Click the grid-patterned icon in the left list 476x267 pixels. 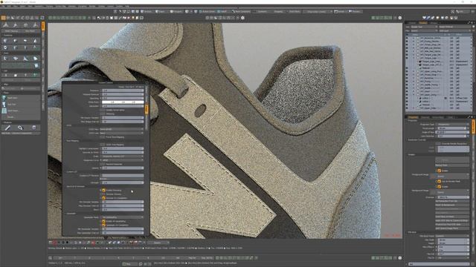[4, 111]
